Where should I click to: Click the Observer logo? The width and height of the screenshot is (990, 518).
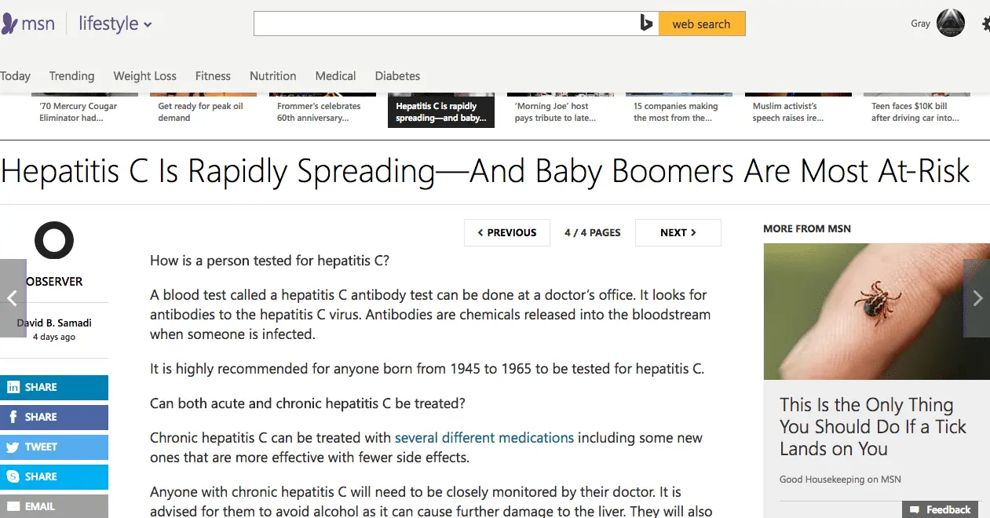pos(54,240)
